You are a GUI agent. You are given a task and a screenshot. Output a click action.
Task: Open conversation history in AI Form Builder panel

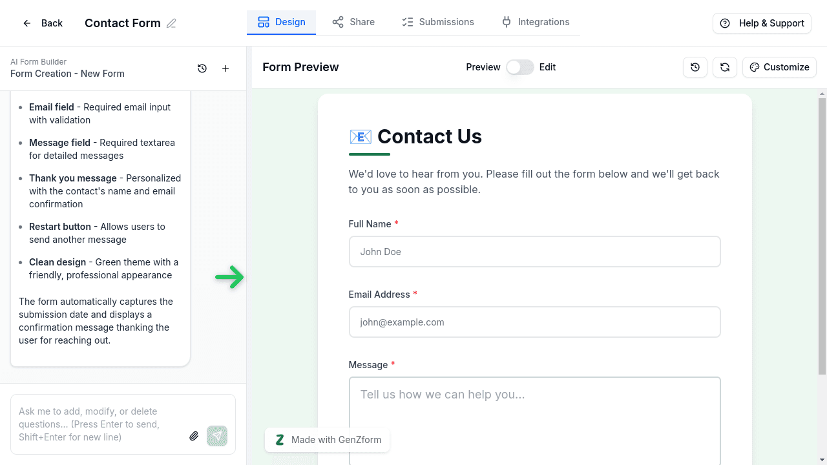tap(202, 68)
